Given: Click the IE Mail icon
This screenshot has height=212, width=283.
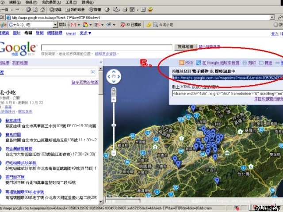Looking at the screenshot, I should click(116, 10).
